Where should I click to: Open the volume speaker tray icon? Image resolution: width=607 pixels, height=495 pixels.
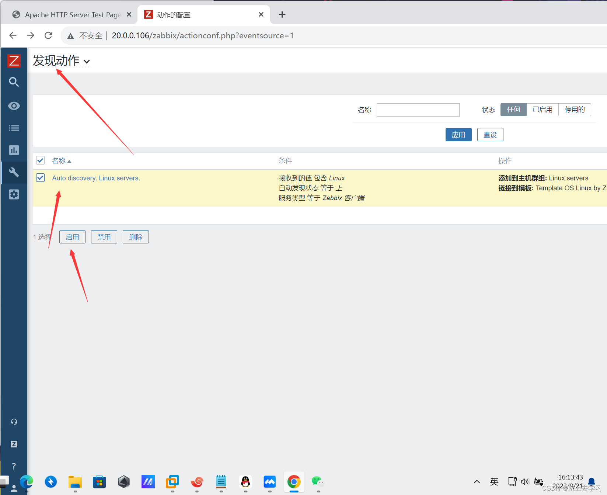[x=525, y=482]
